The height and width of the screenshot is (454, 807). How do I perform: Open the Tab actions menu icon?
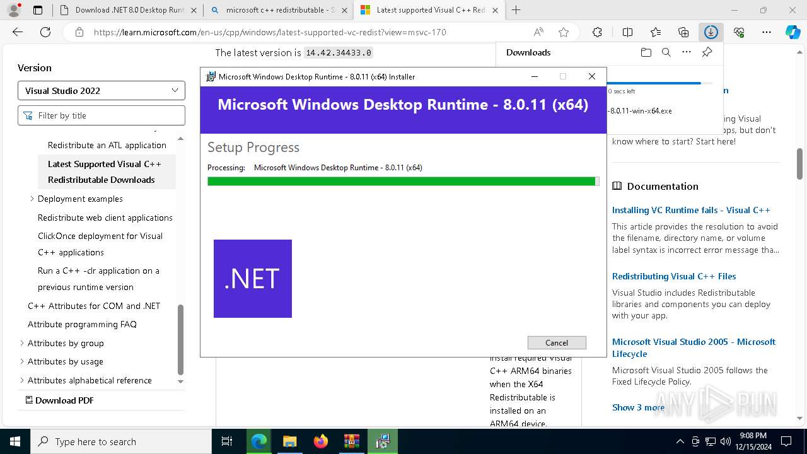38,10
